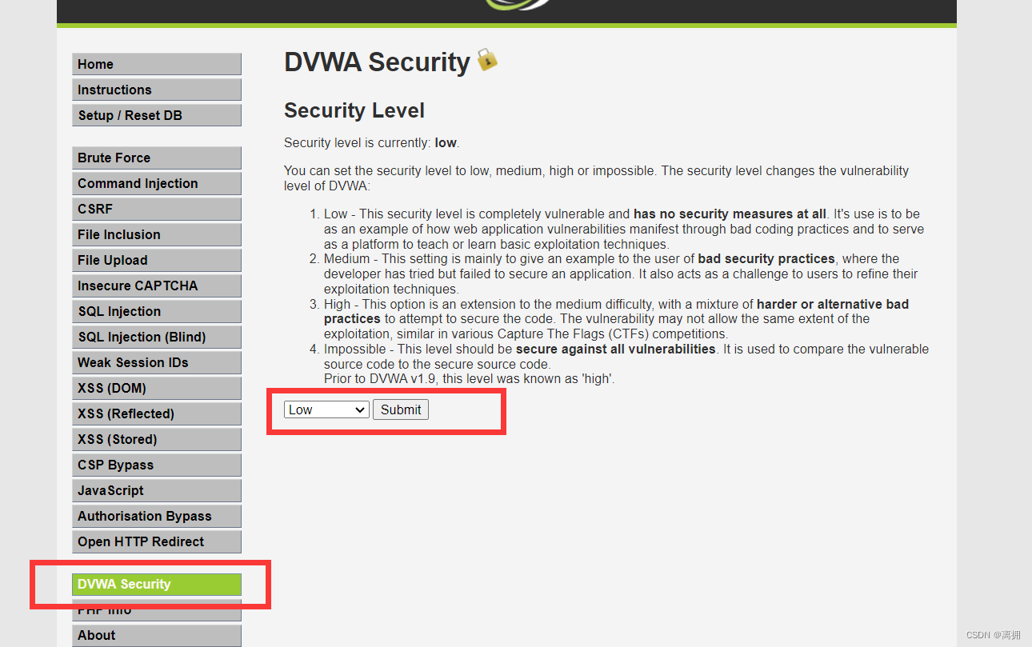This screenshot has width=1032, height=647.
Task: Open XSS (Reflected) page
Action: [x=157, y=413]
